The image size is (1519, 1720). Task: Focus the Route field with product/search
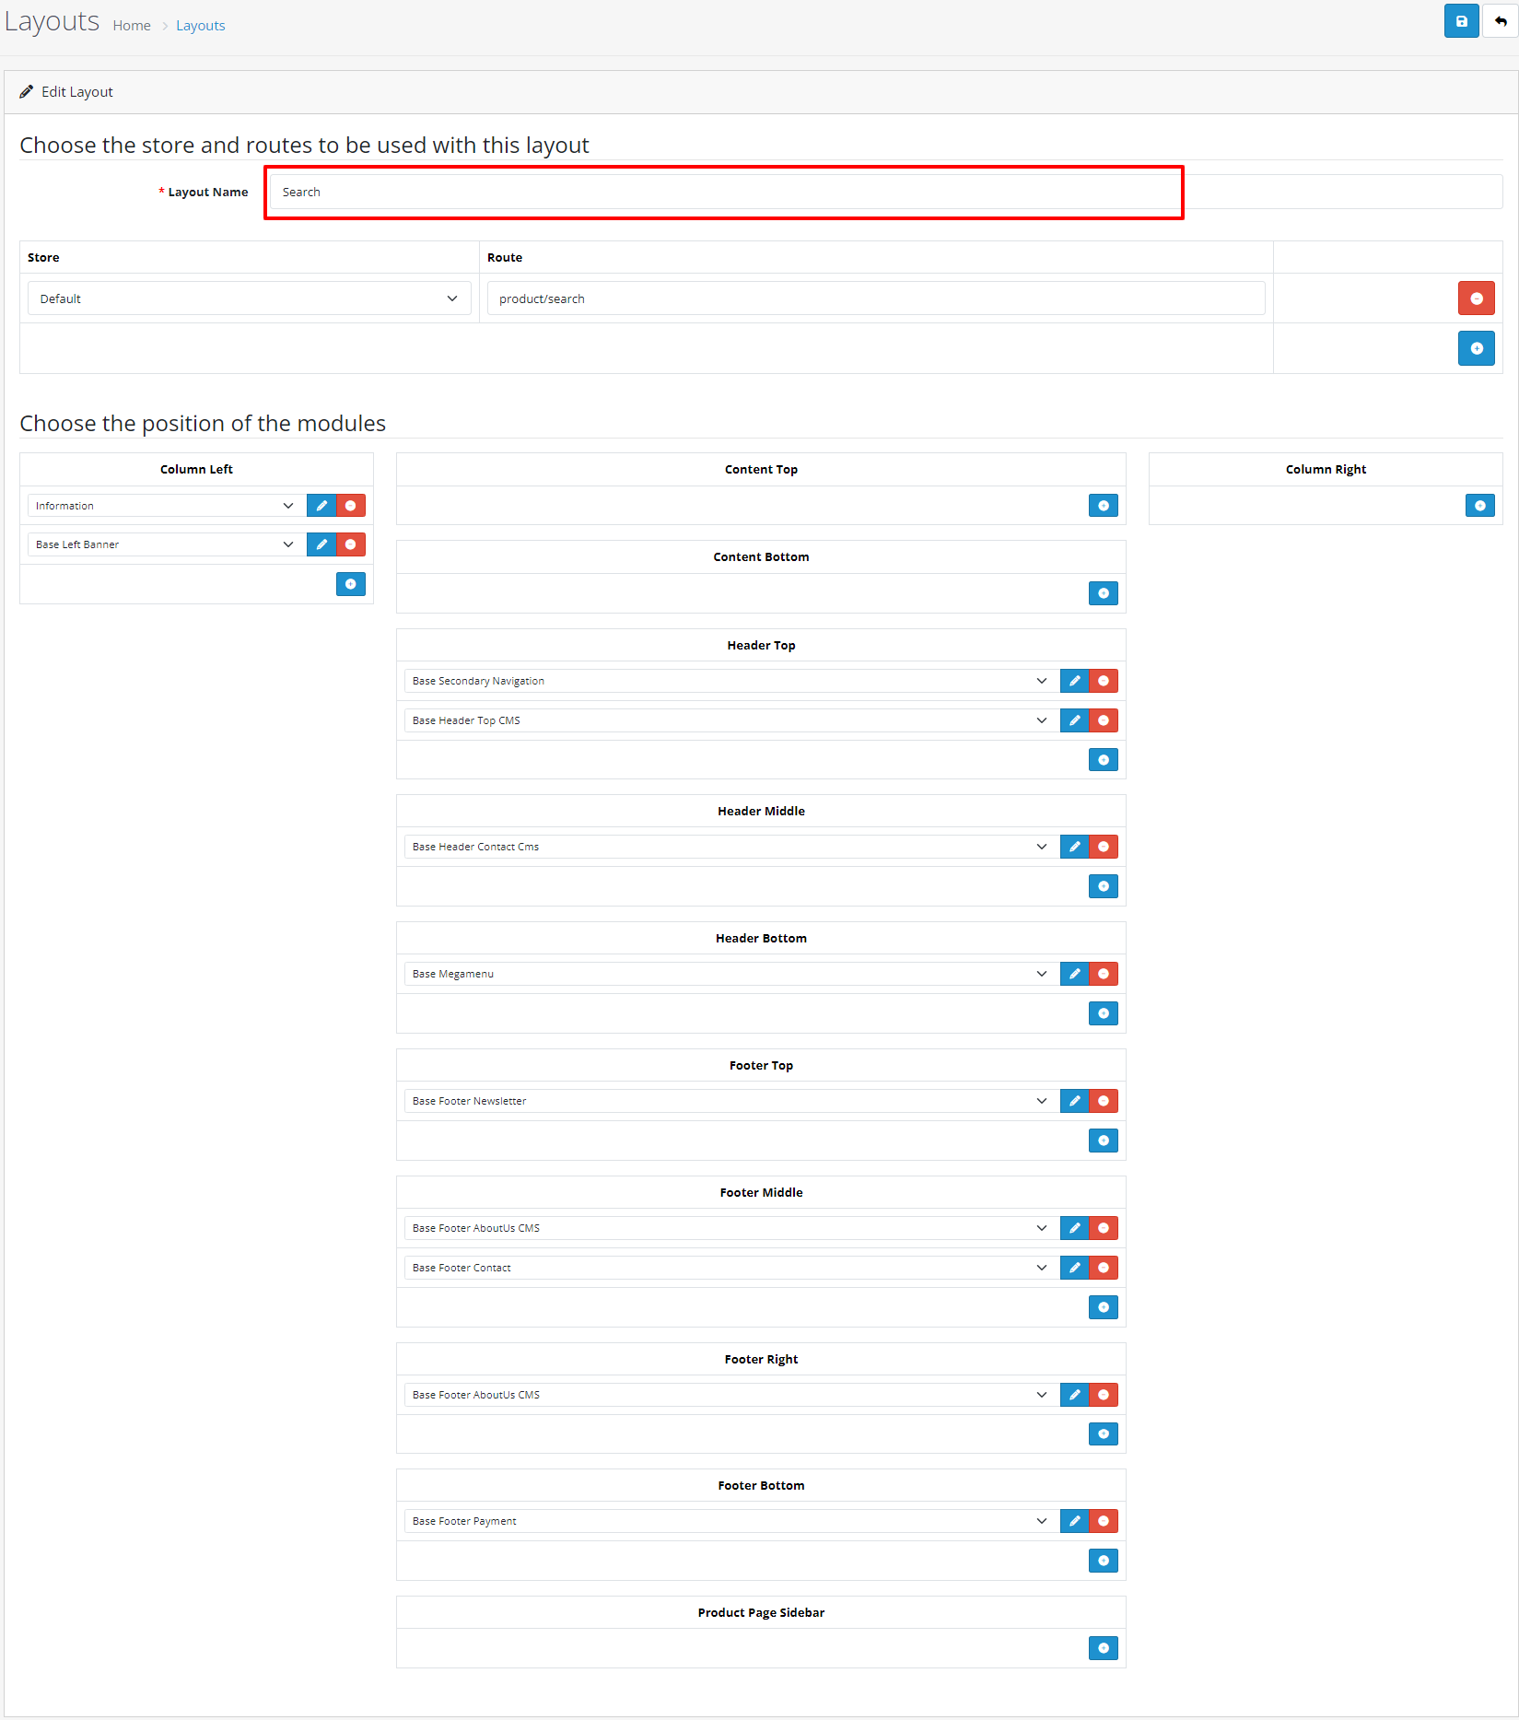(875, 298)
